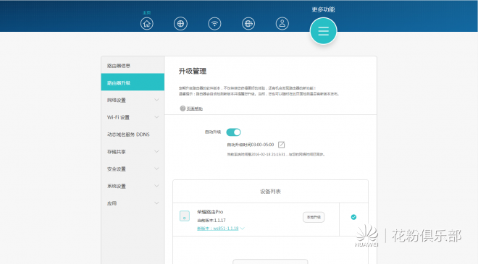Viewport: 478px width, 264px height.
Task: Click the 荣耀路由Pro device icon
Action: click(x=185, y=216)
